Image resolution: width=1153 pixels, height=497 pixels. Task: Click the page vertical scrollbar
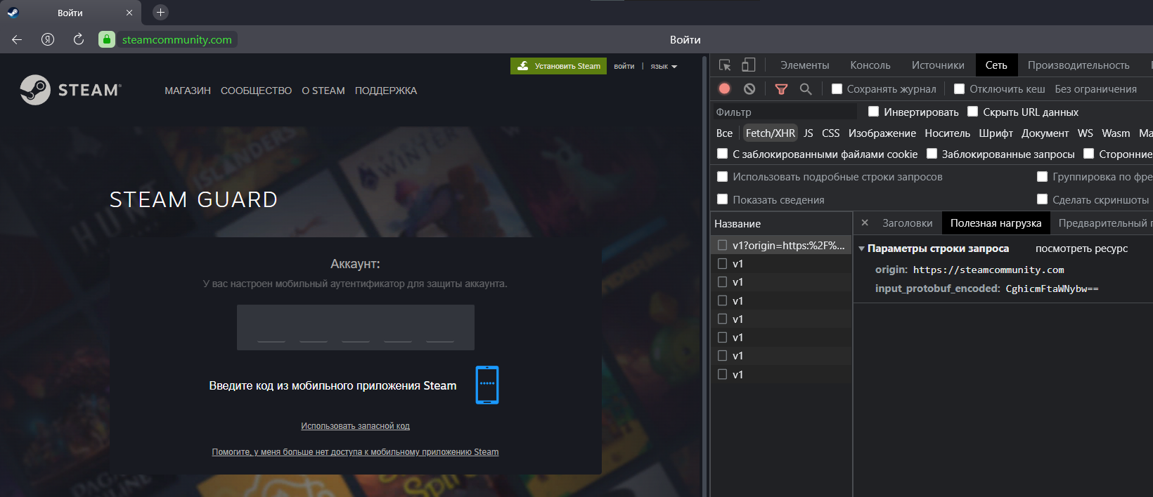coord(704,275)
